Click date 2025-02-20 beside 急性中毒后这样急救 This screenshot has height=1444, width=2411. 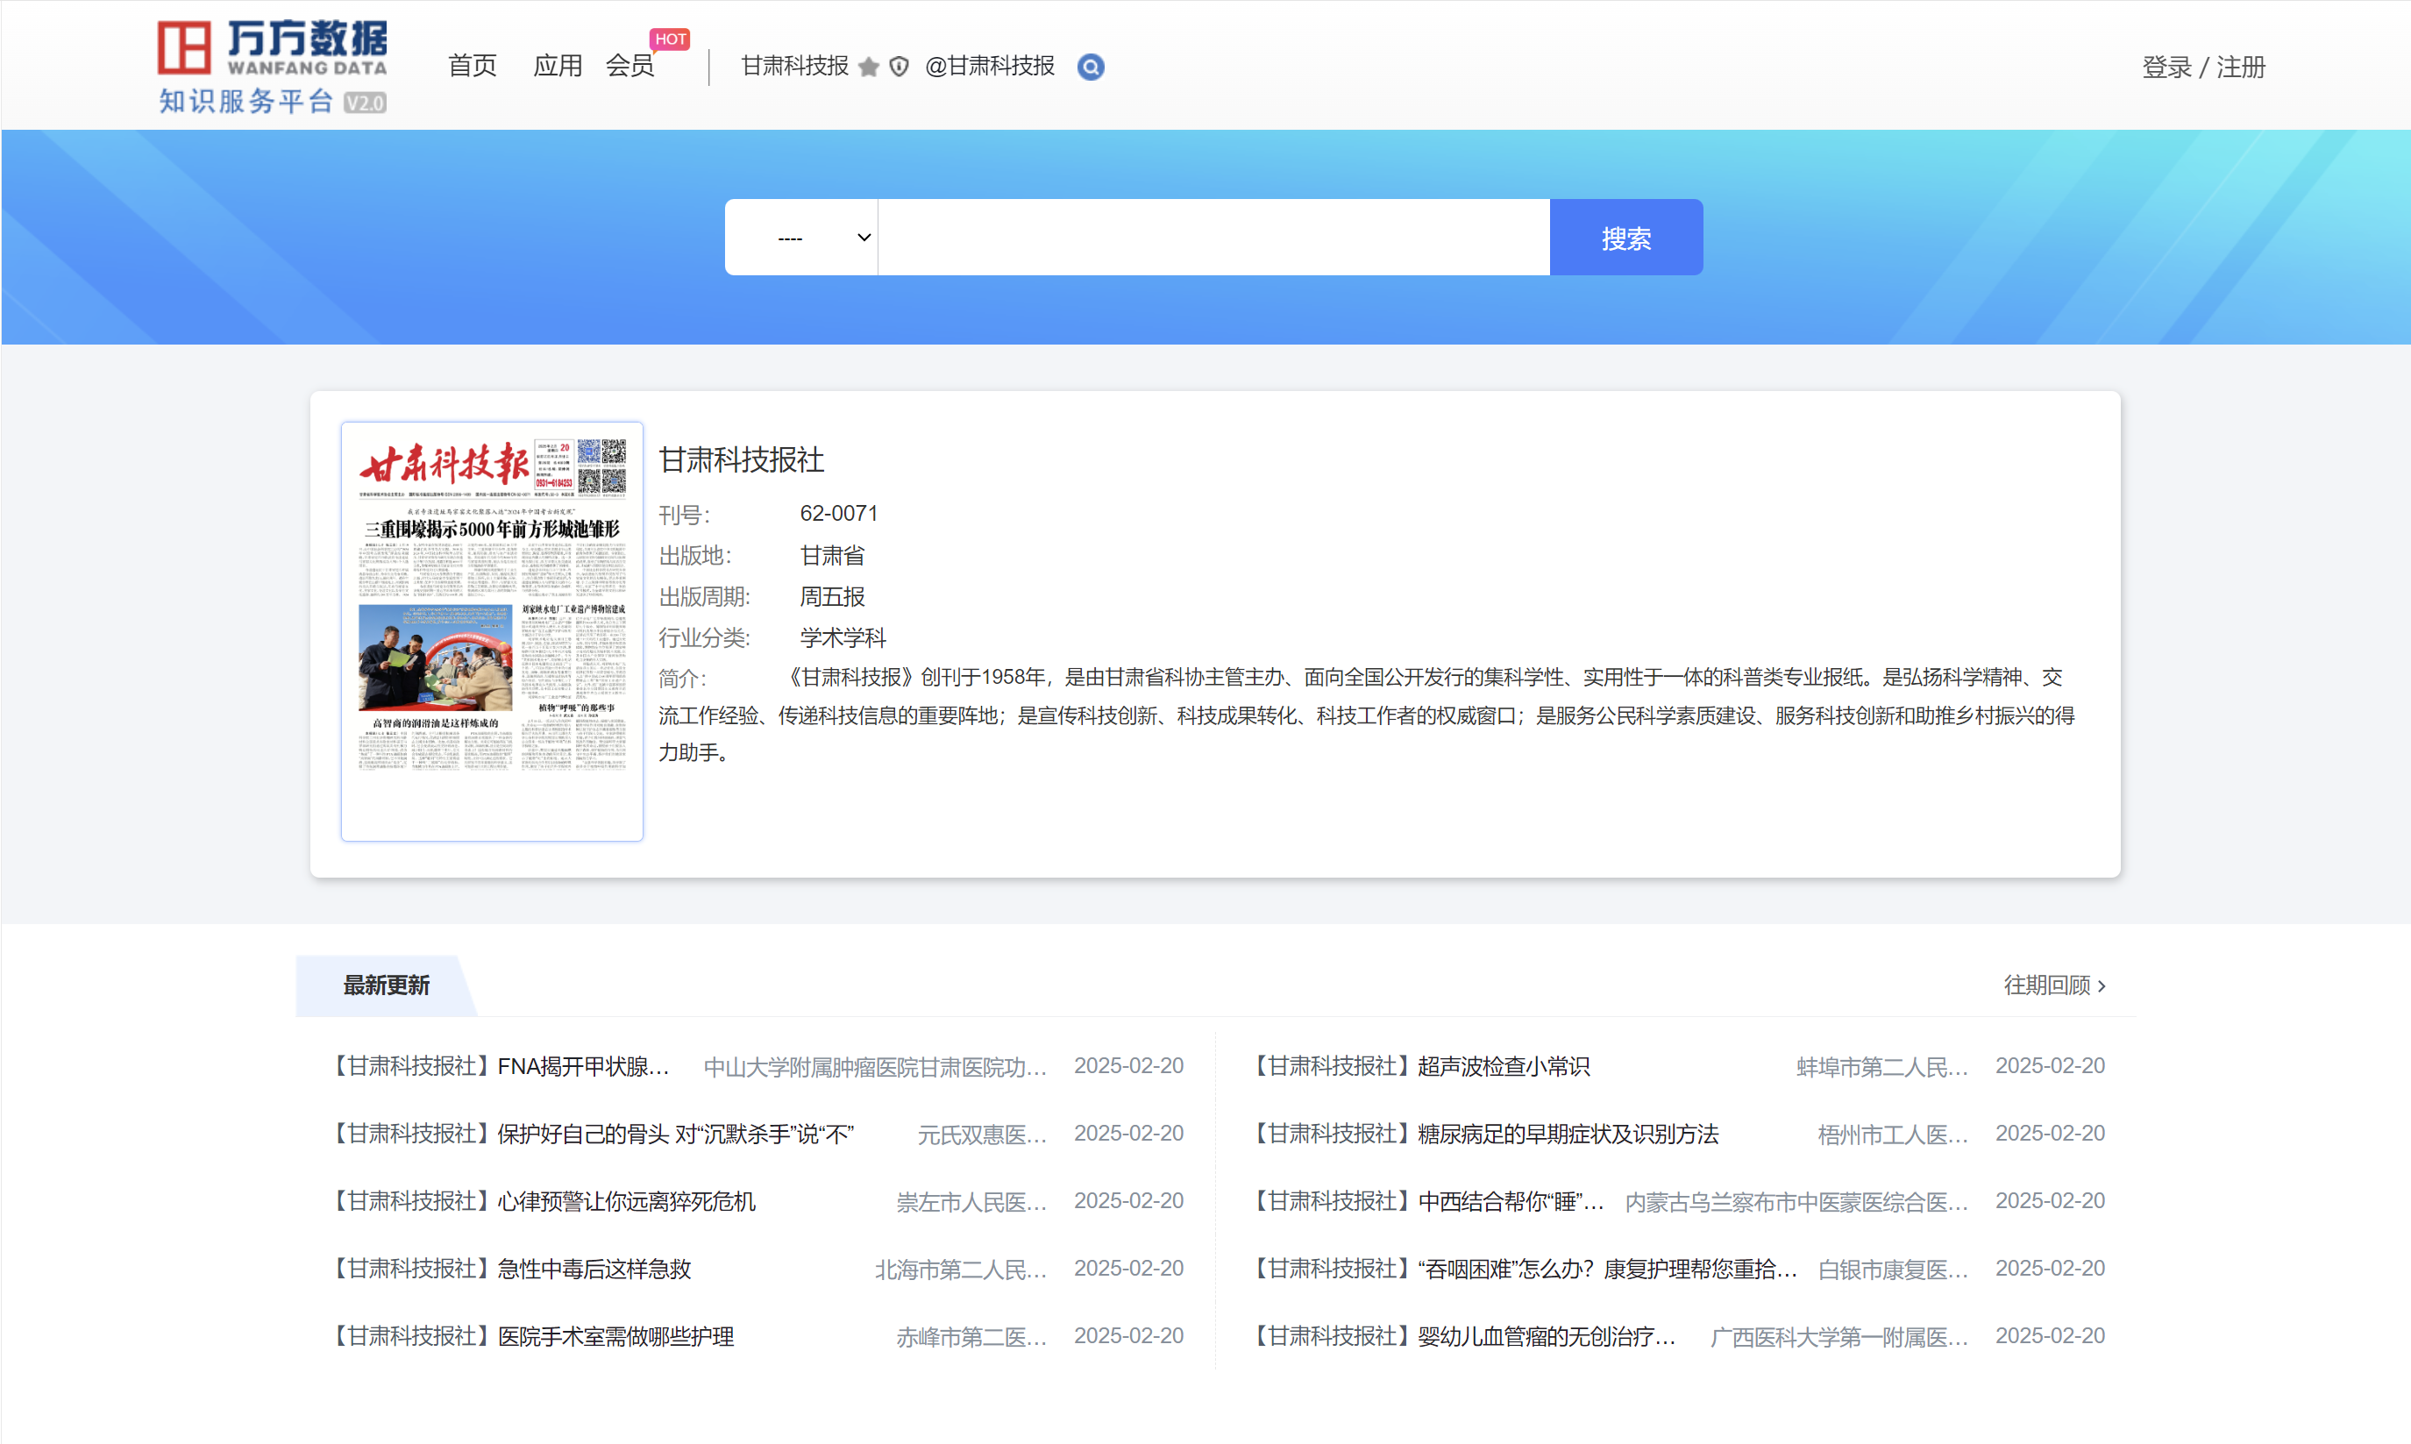1128,1268
